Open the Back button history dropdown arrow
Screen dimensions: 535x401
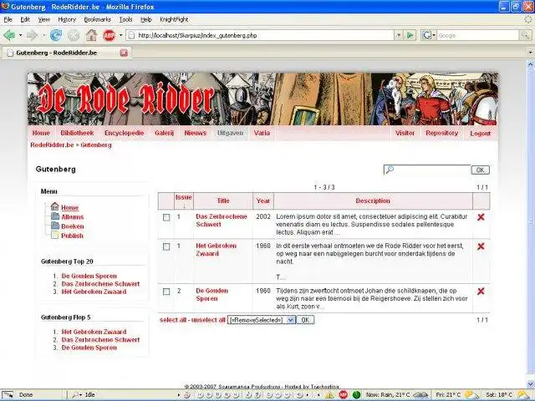pos(20,35)
